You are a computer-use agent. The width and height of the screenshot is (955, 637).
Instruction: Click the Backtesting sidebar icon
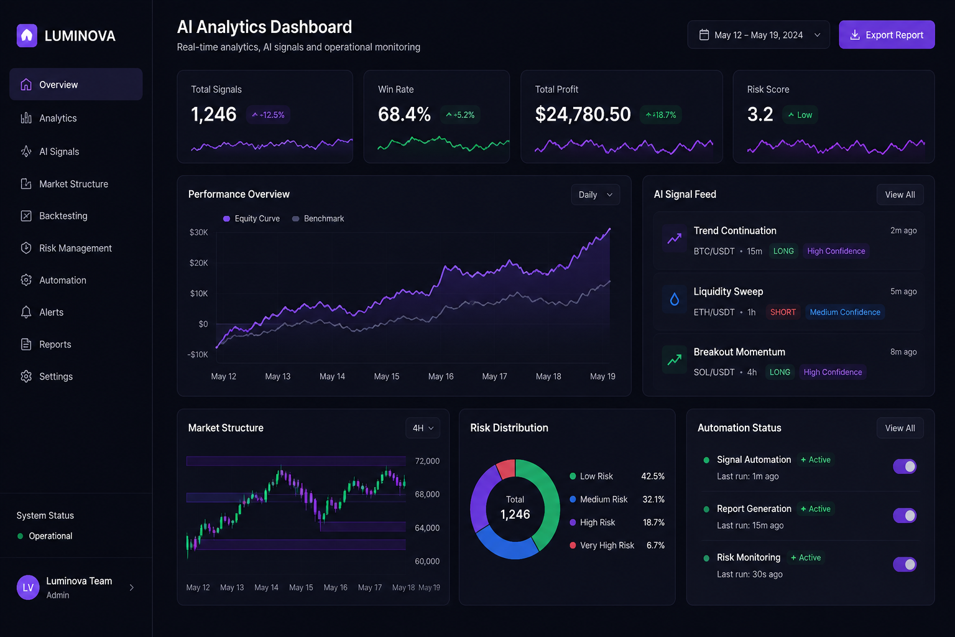(26, 216)
